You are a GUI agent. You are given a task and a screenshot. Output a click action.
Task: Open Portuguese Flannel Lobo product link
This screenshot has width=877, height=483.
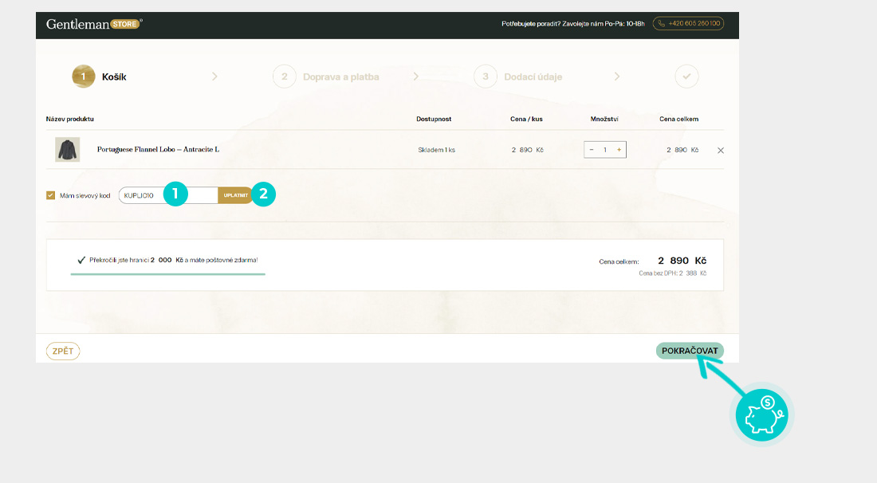point(158,150)
